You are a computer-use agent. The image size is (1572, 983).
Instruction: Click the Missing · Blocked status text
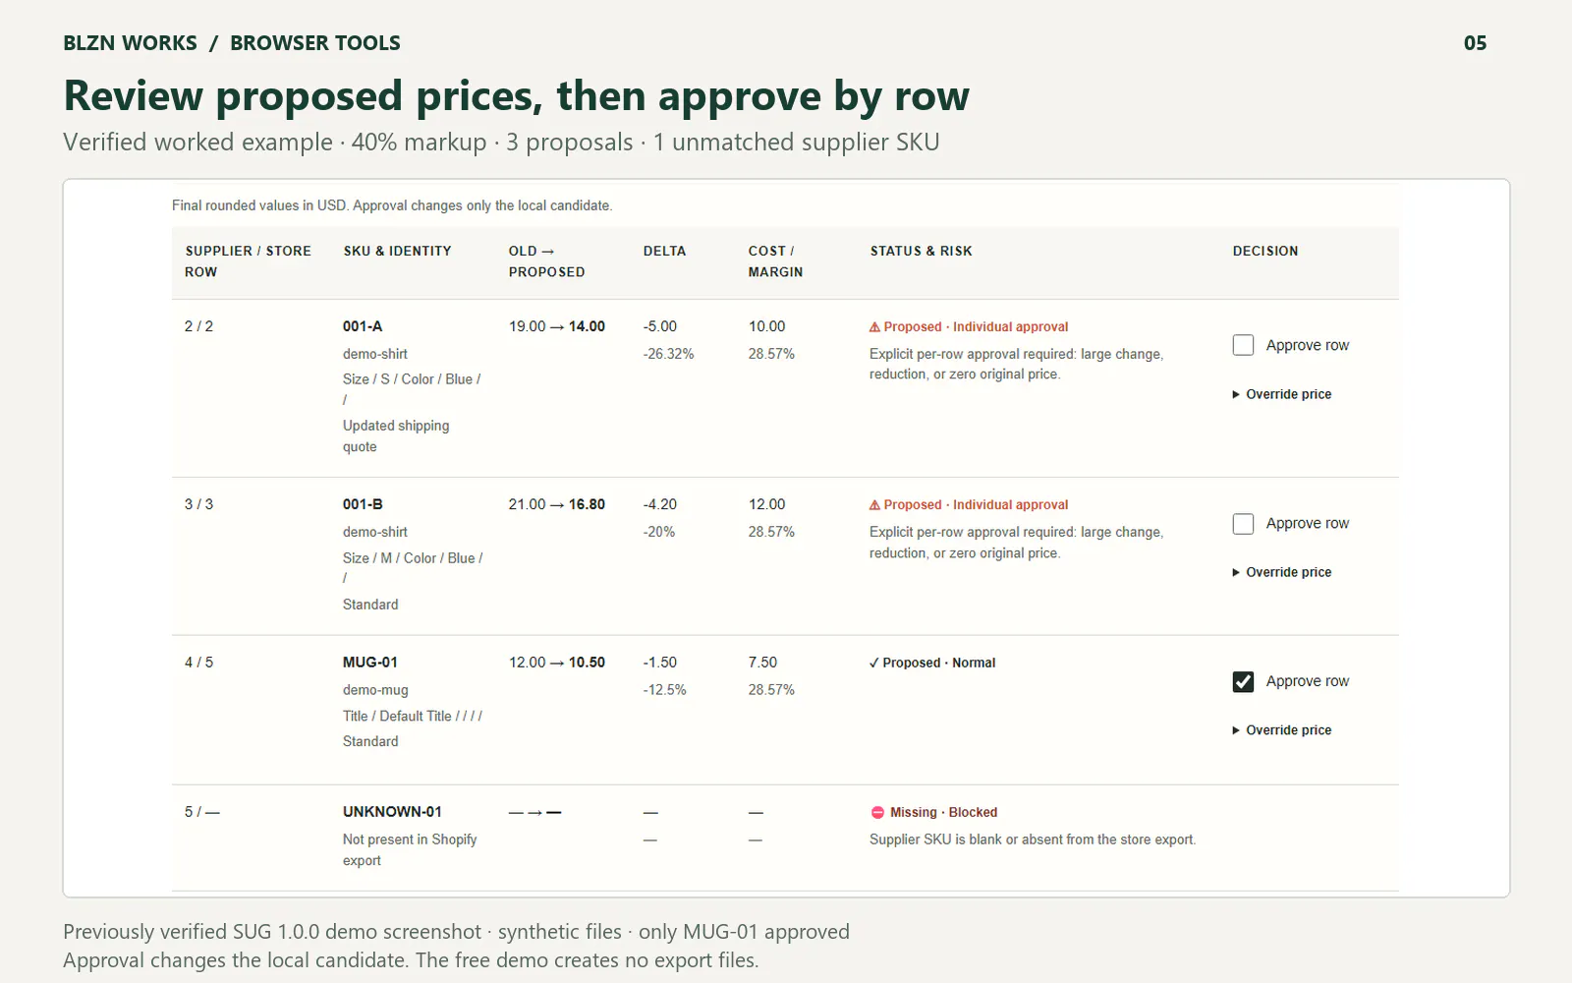coord(943,813)
